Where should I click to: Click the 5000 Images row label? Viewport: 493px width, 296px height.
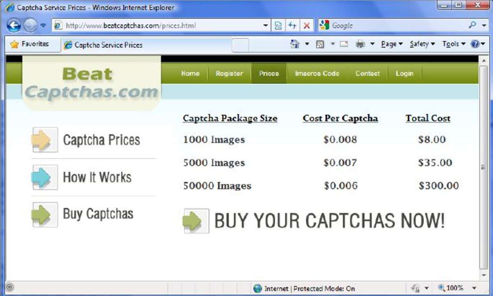(x=214, y=163)
